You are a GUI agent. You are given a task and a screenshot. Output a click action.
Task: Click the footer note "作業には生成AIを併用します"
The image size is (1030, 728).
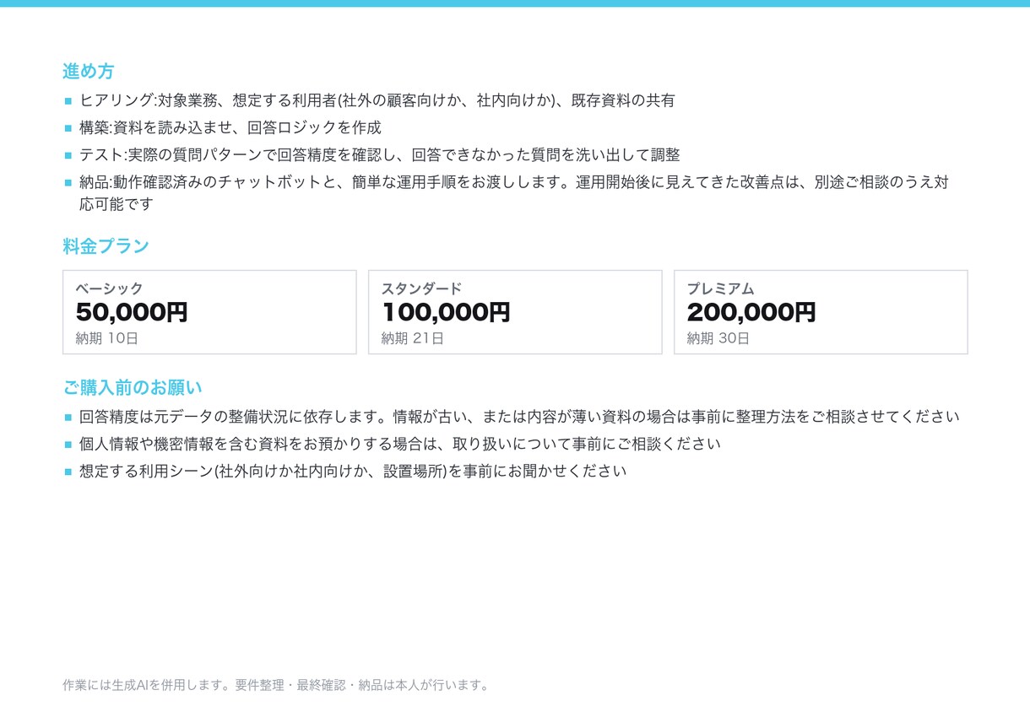point(276,685)
